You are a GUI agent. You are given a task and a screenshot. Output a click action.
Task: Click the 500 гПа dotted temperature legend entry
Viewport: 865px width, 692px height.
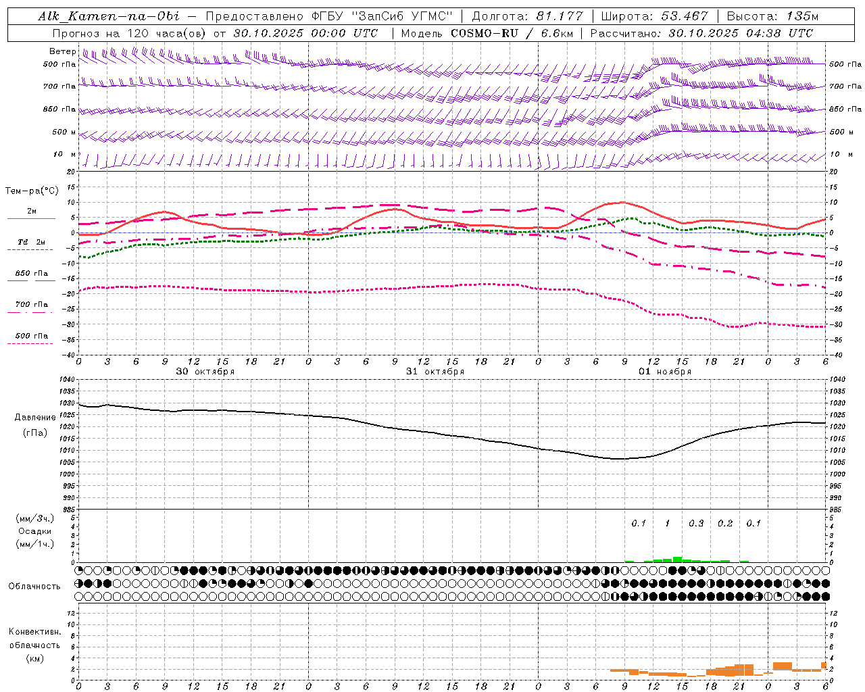32,336
